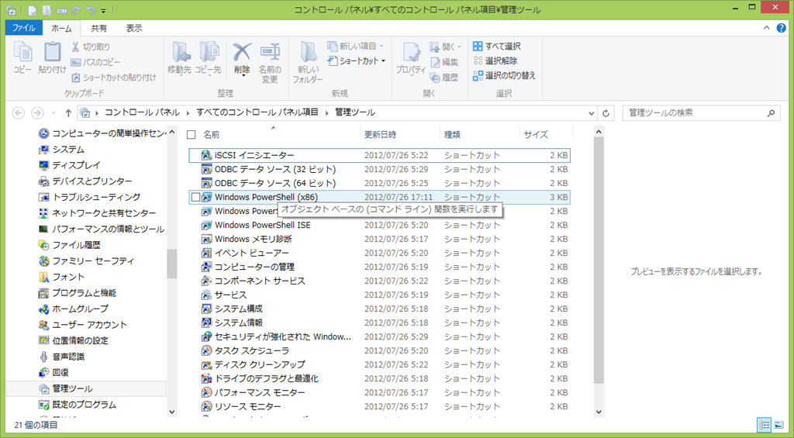This screenshot has width=794, height=438.
Task: Open the ショートカット dropdown arrow
Action: pos(383,60)
